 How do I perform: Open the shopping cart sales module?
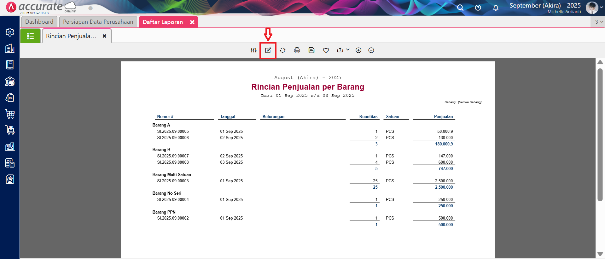pyautogui.click(x=10, y=114)
